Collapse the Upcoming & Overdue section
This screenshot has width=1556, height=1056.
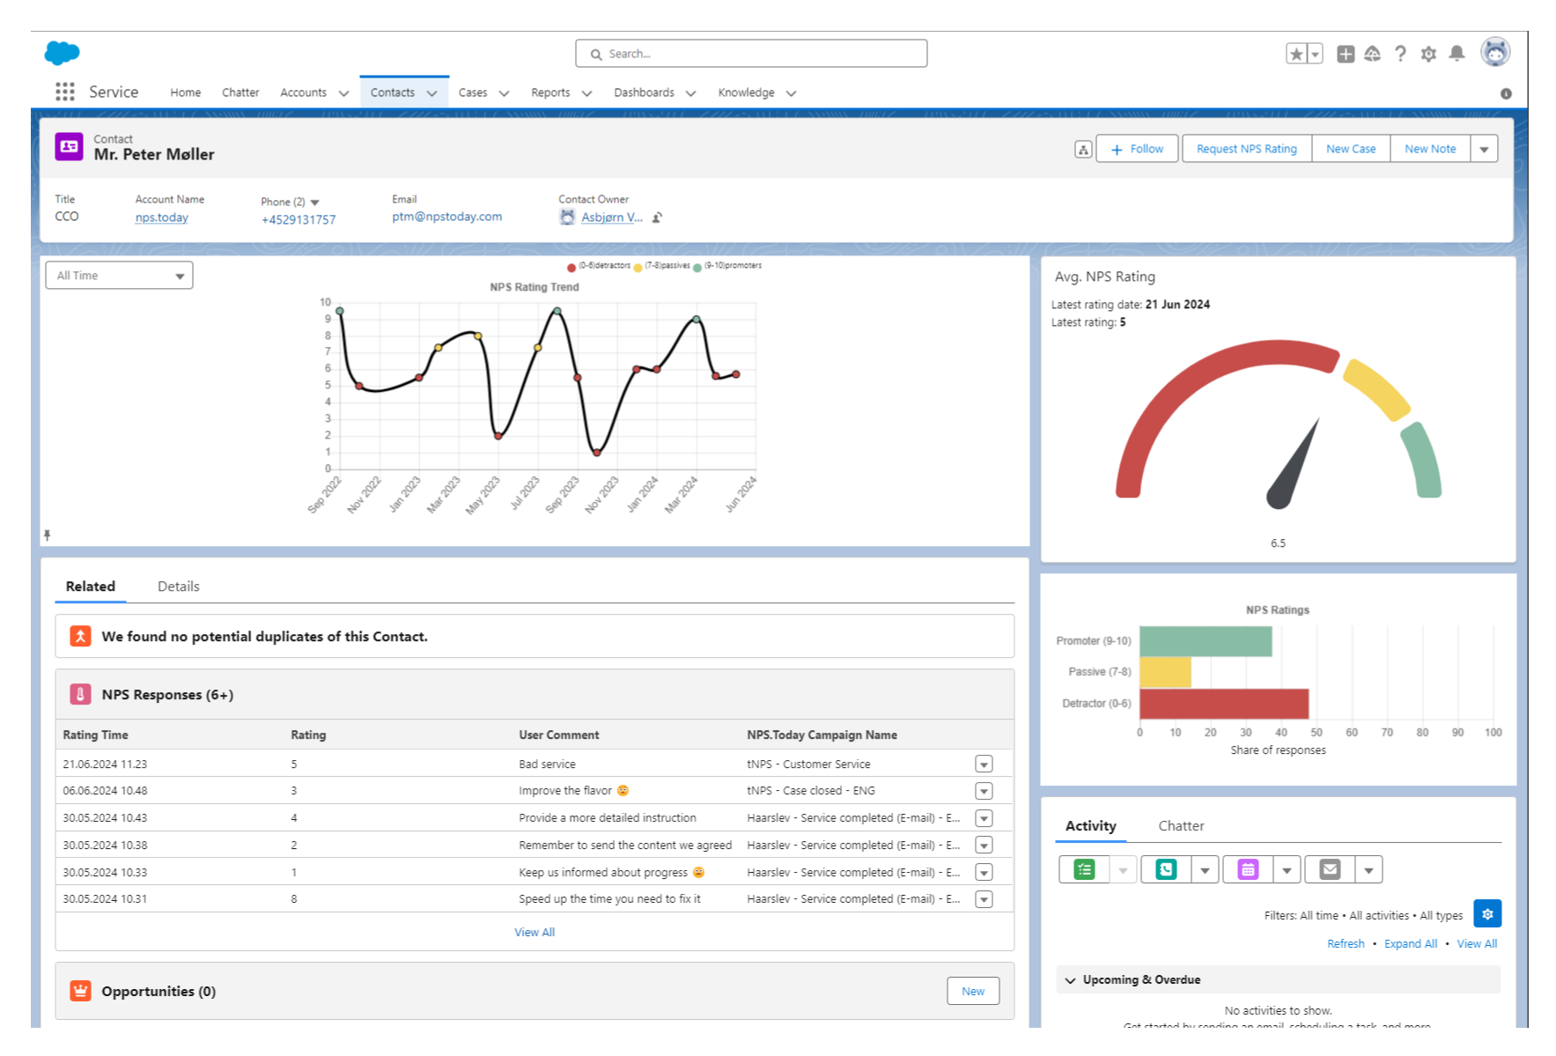coord(1071,979)
